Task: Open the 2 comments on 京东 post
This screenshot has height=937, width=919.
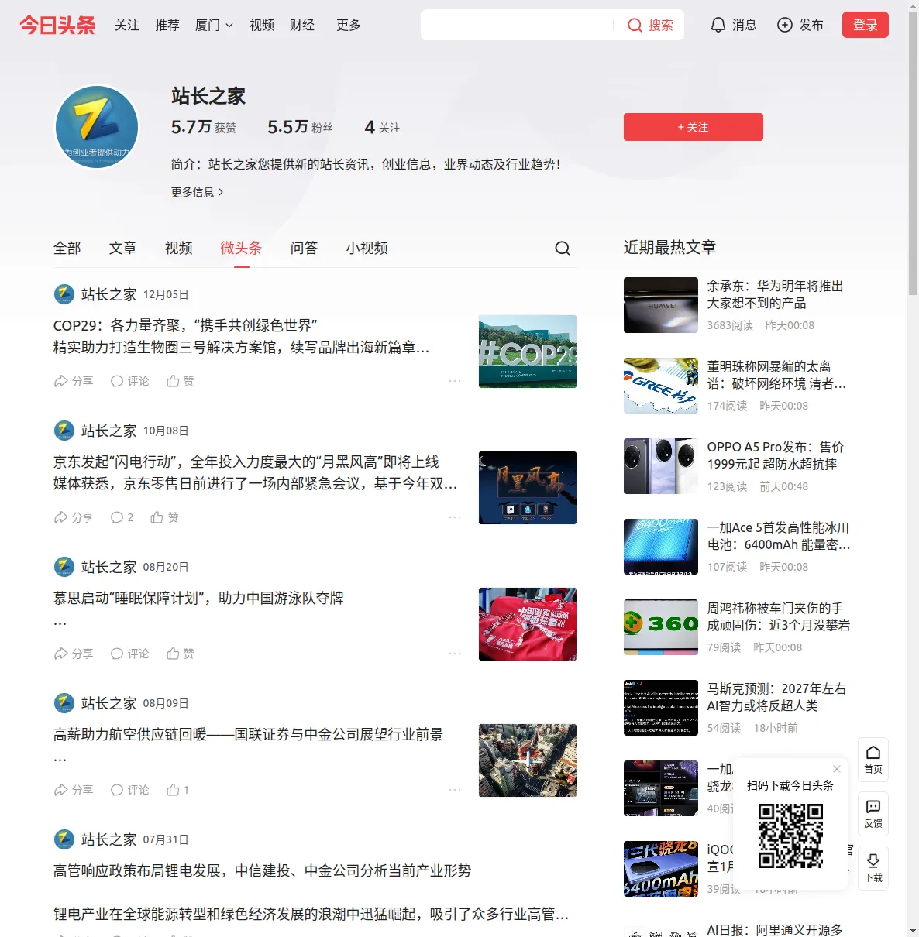Action: 122,517
